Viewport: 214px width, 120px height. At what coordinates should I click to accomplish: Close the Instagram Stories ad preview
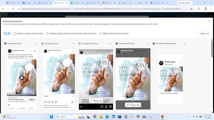(x=111, y=52)
